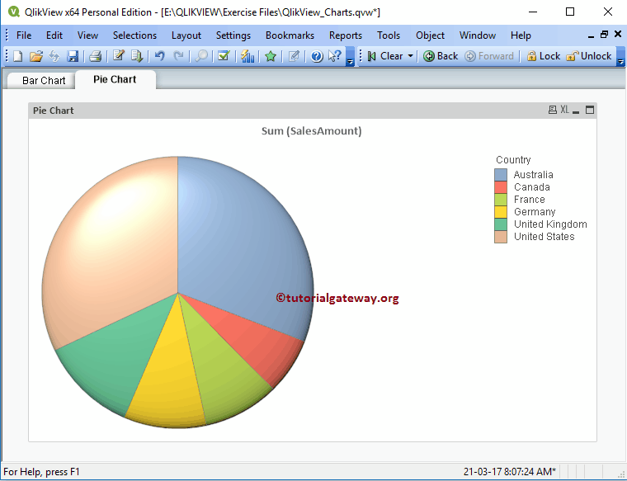Open the View menu
The image size is (627, 481).
tap(87, 35)
